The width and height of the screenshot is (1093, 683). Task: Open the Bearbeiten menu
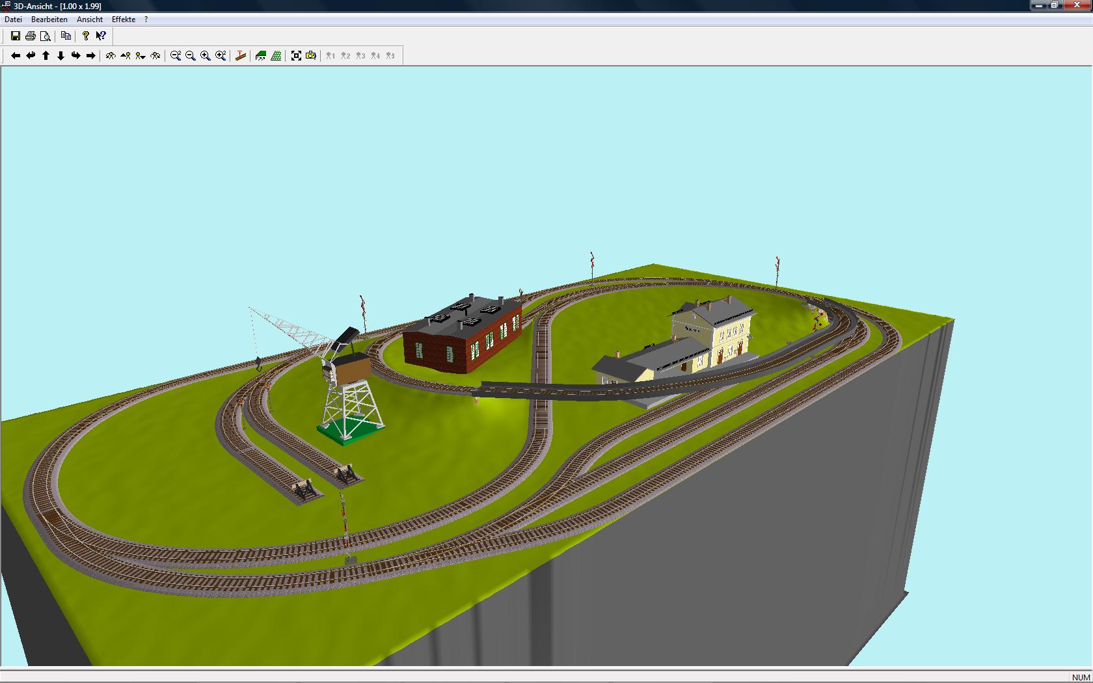point(49,20)
